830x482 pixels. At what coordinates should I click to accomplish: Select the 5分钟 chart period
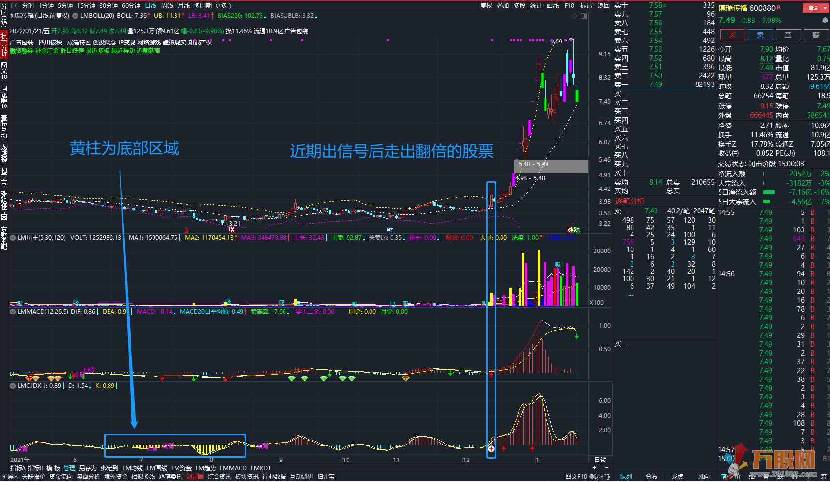point(65,6)
